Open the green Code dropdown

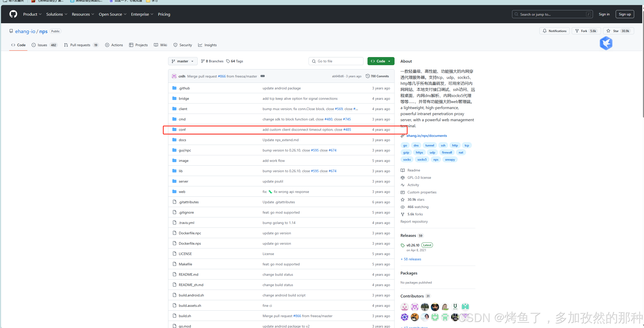[x=381, y=61]
